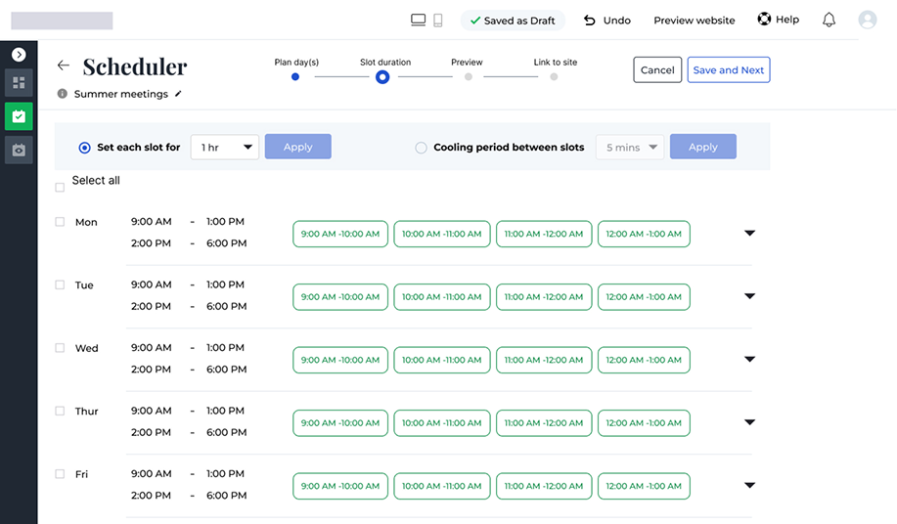Open the dashboard icon in the sidebar

point(19,83)
